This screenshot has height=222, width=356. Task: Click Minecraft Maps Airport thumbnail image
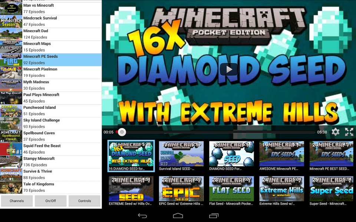click(11, 47)
